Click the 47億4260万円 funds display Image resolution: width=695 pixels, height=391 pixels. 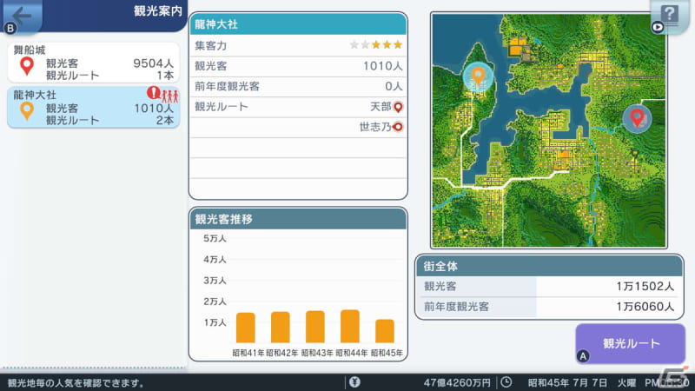[457, 382]
